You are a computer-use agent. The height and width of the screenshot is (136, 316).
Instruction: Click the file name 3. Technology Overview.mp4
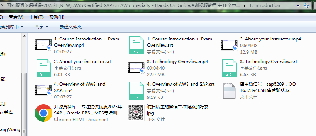177,62
